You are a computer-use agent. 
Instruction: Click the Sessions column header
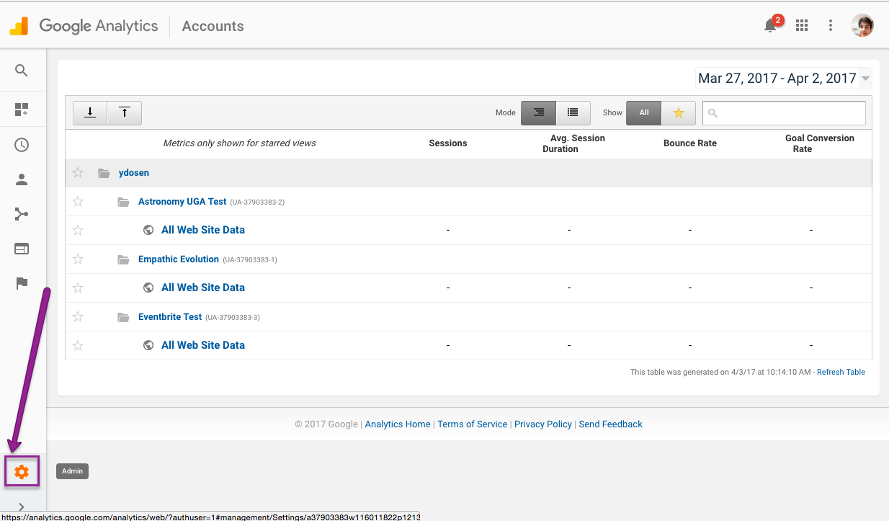[x=448, y=143]
